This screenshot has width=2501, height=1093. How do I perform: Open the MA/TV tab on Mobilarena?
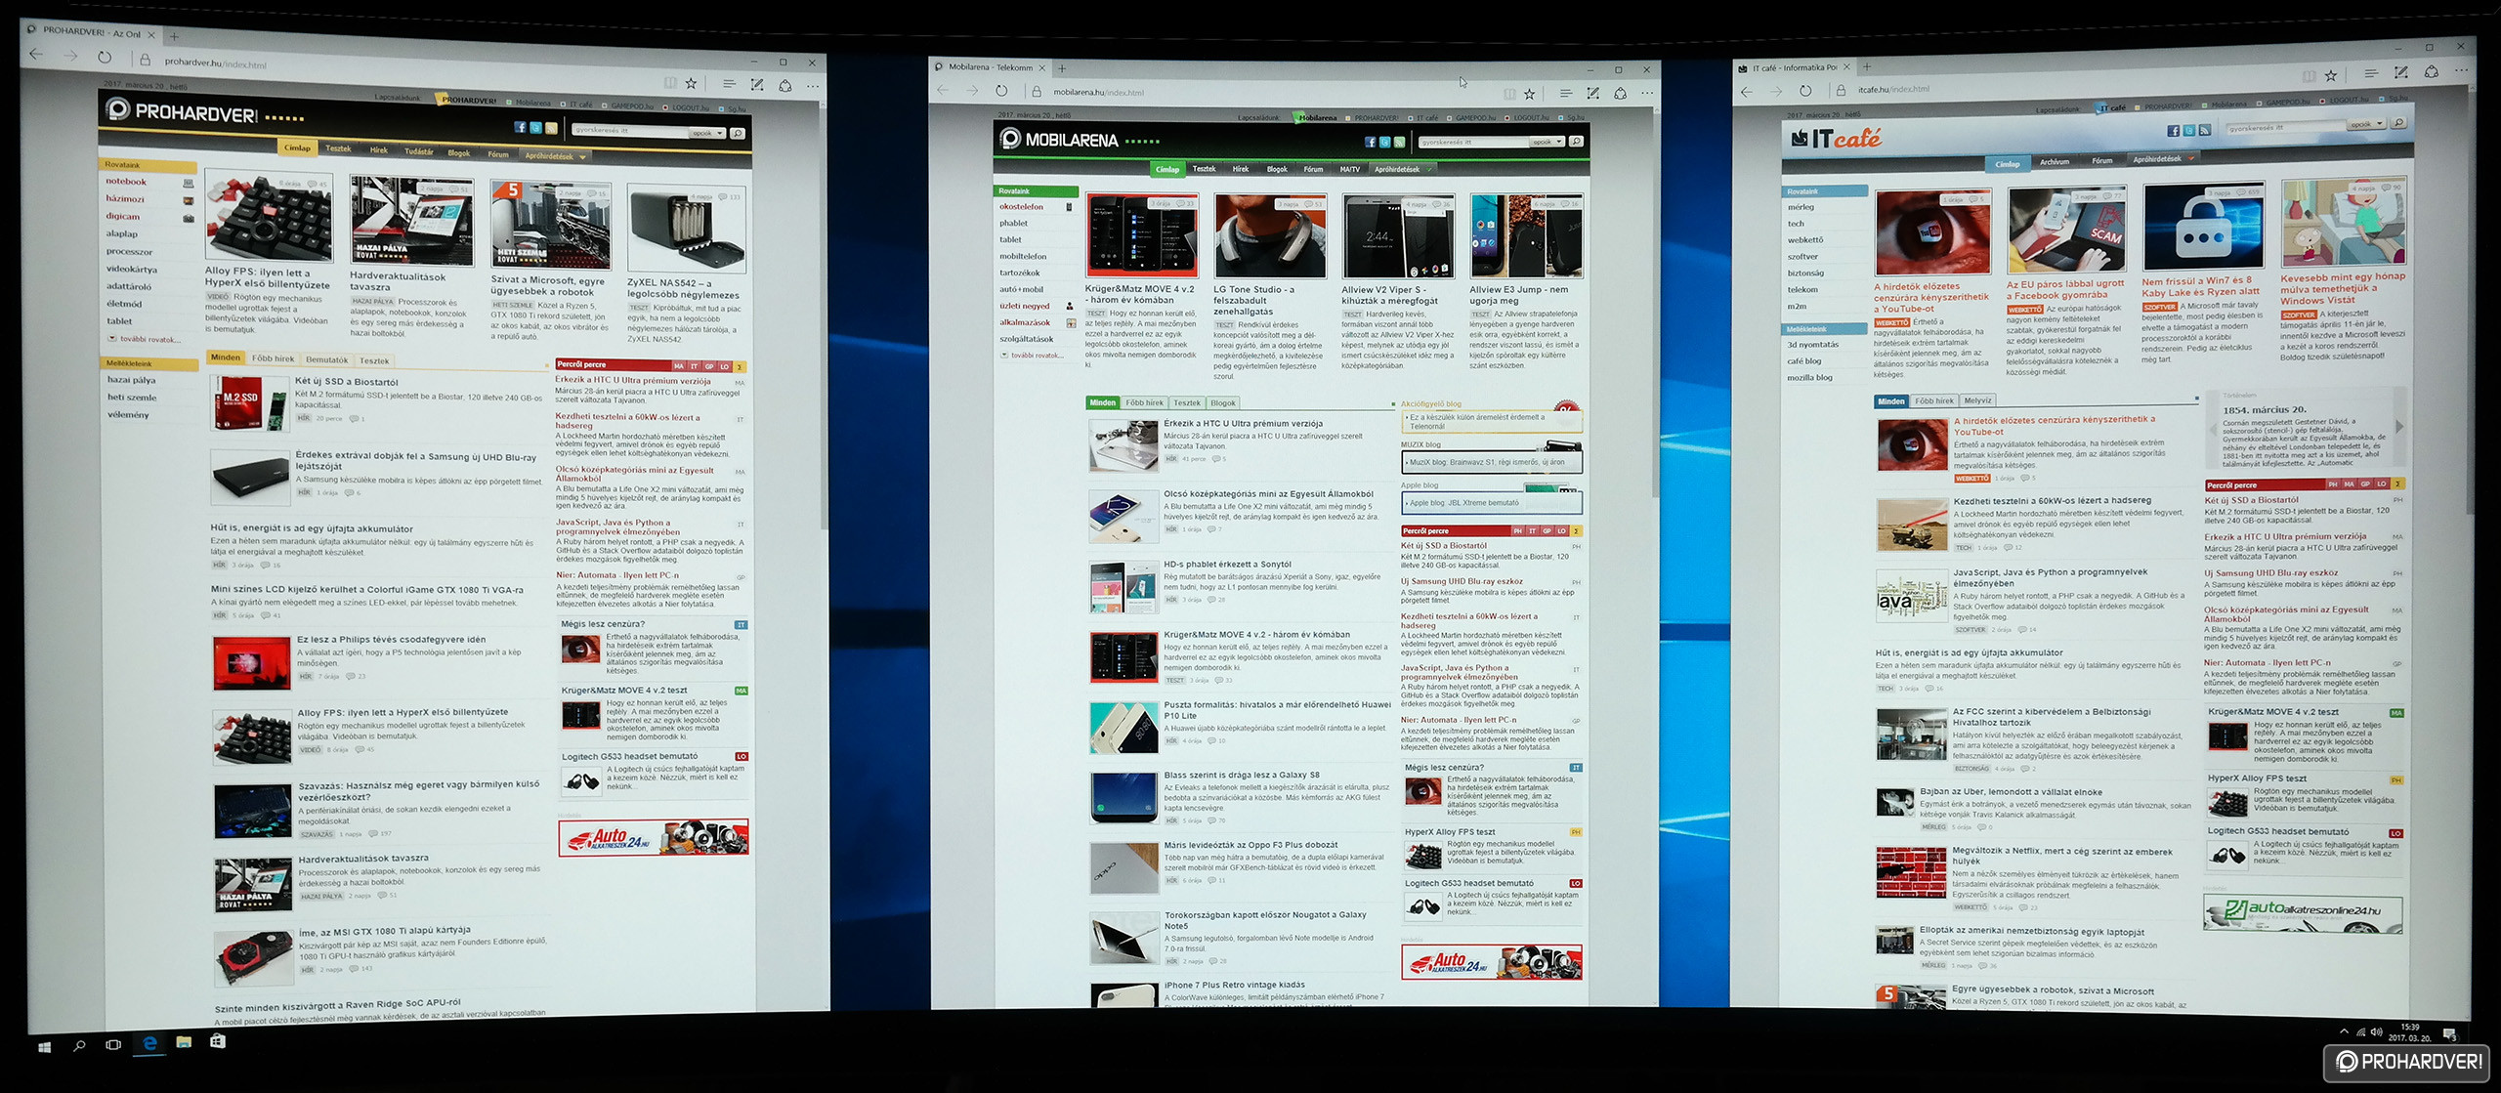coord(1349,170)
